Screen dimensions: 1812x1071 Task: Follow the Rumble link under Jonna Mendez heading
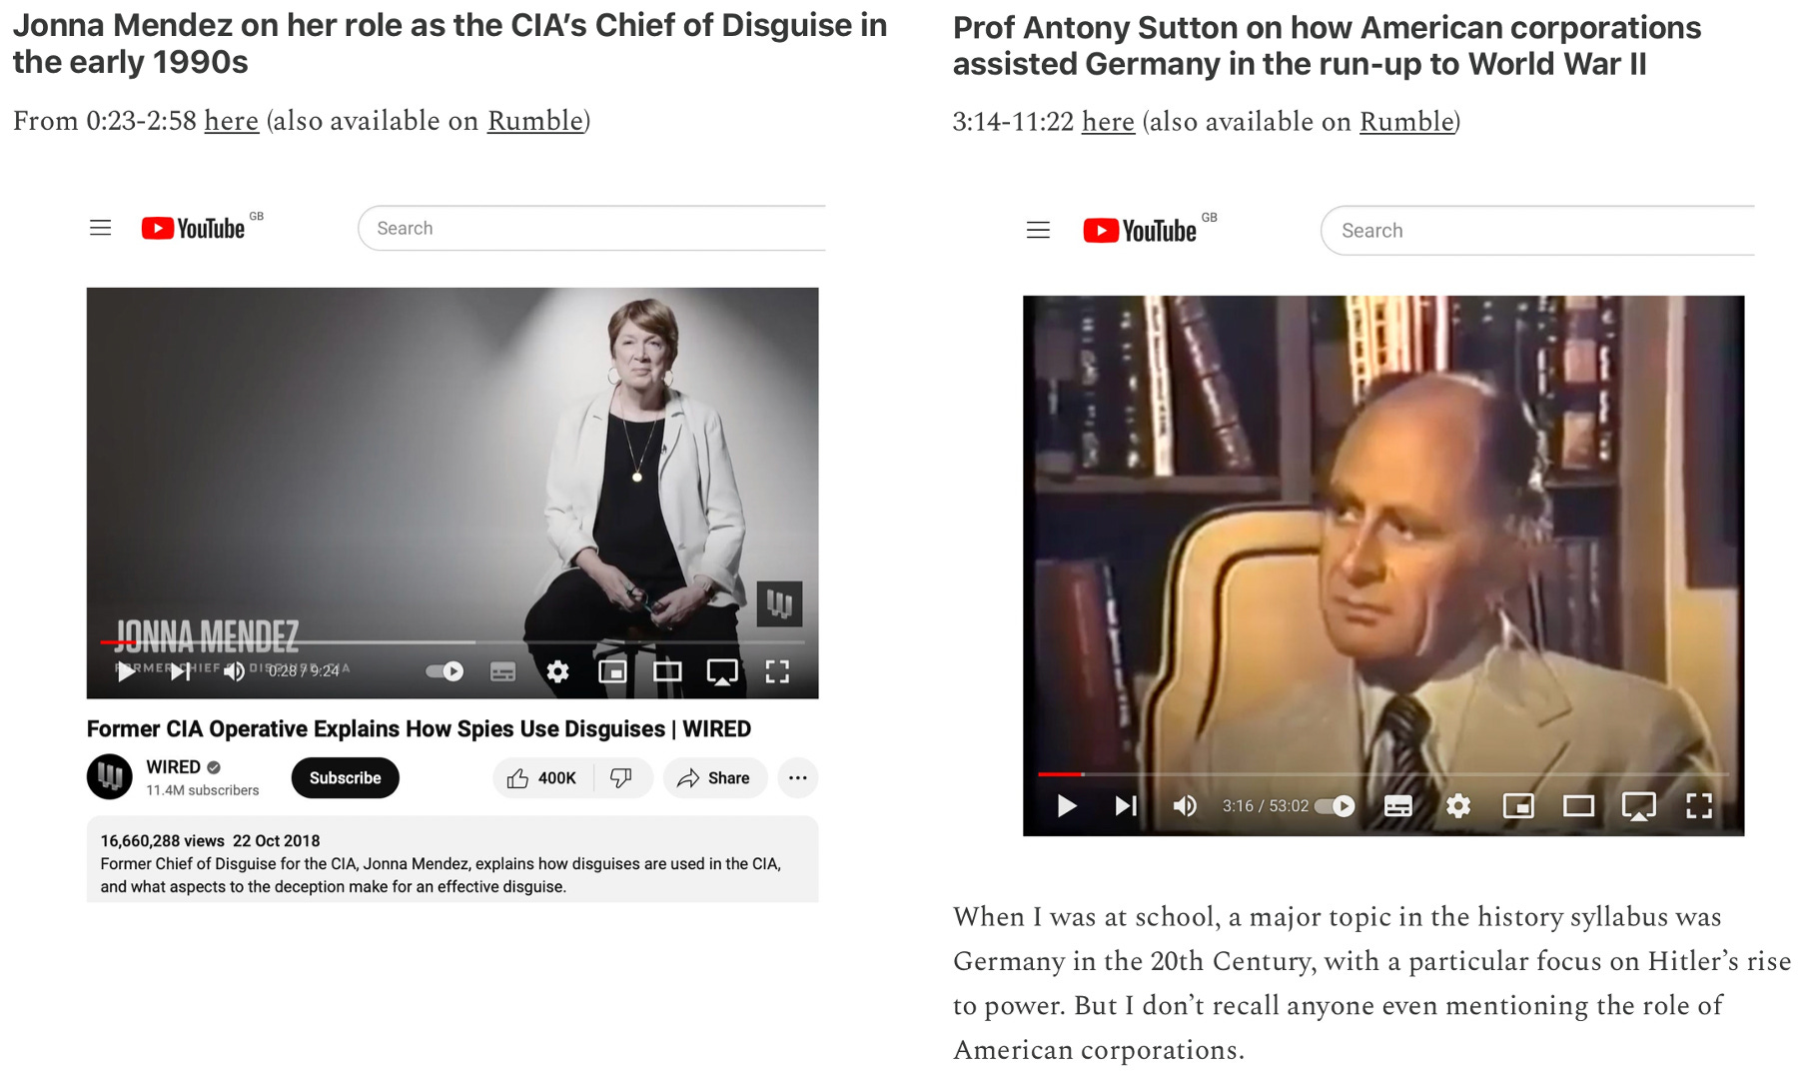coord(535,121)
